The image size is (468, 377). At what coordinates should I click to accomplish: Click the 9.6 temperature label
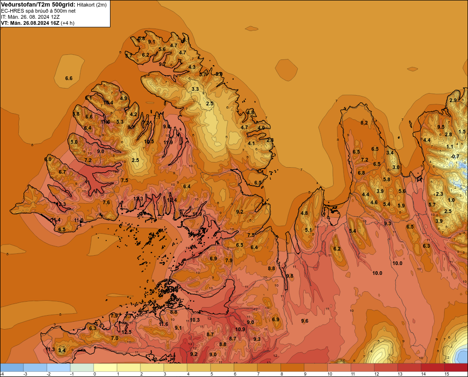coord(305,321)
